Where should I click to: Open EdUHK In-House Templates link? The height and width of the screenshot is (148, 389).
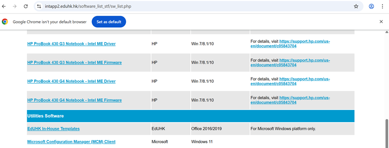(54, 129)
